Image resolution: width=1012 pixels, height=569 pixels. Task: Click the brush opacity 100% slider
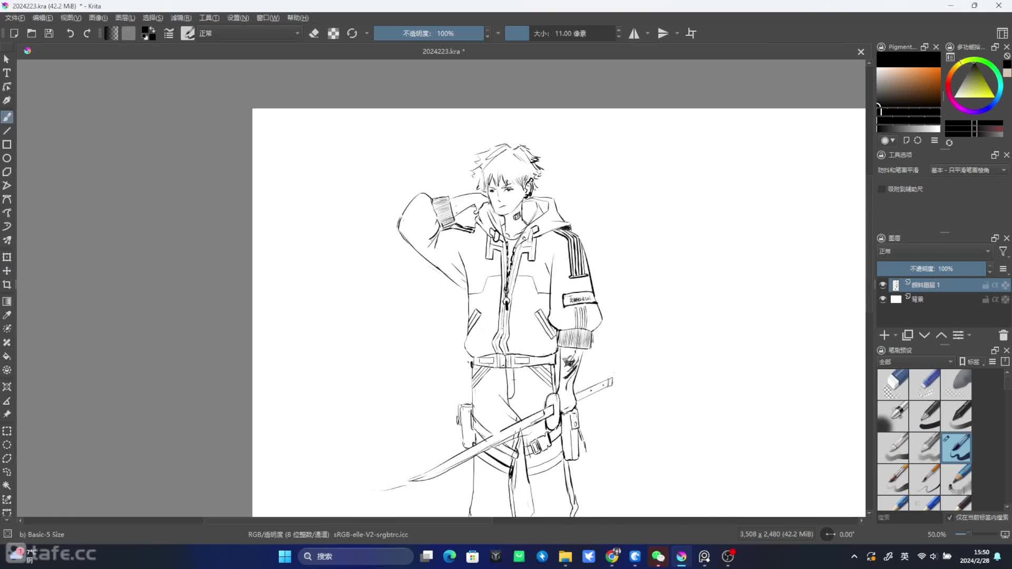429,33
